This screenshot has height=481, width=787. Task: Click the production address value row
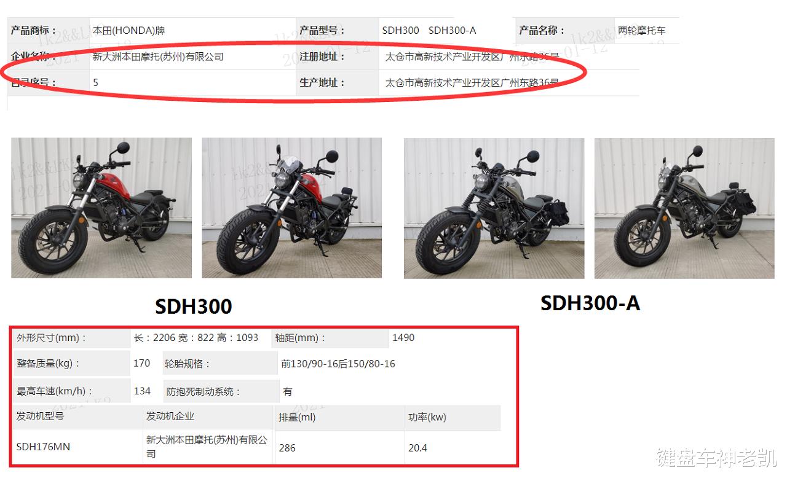coord(472,82)
